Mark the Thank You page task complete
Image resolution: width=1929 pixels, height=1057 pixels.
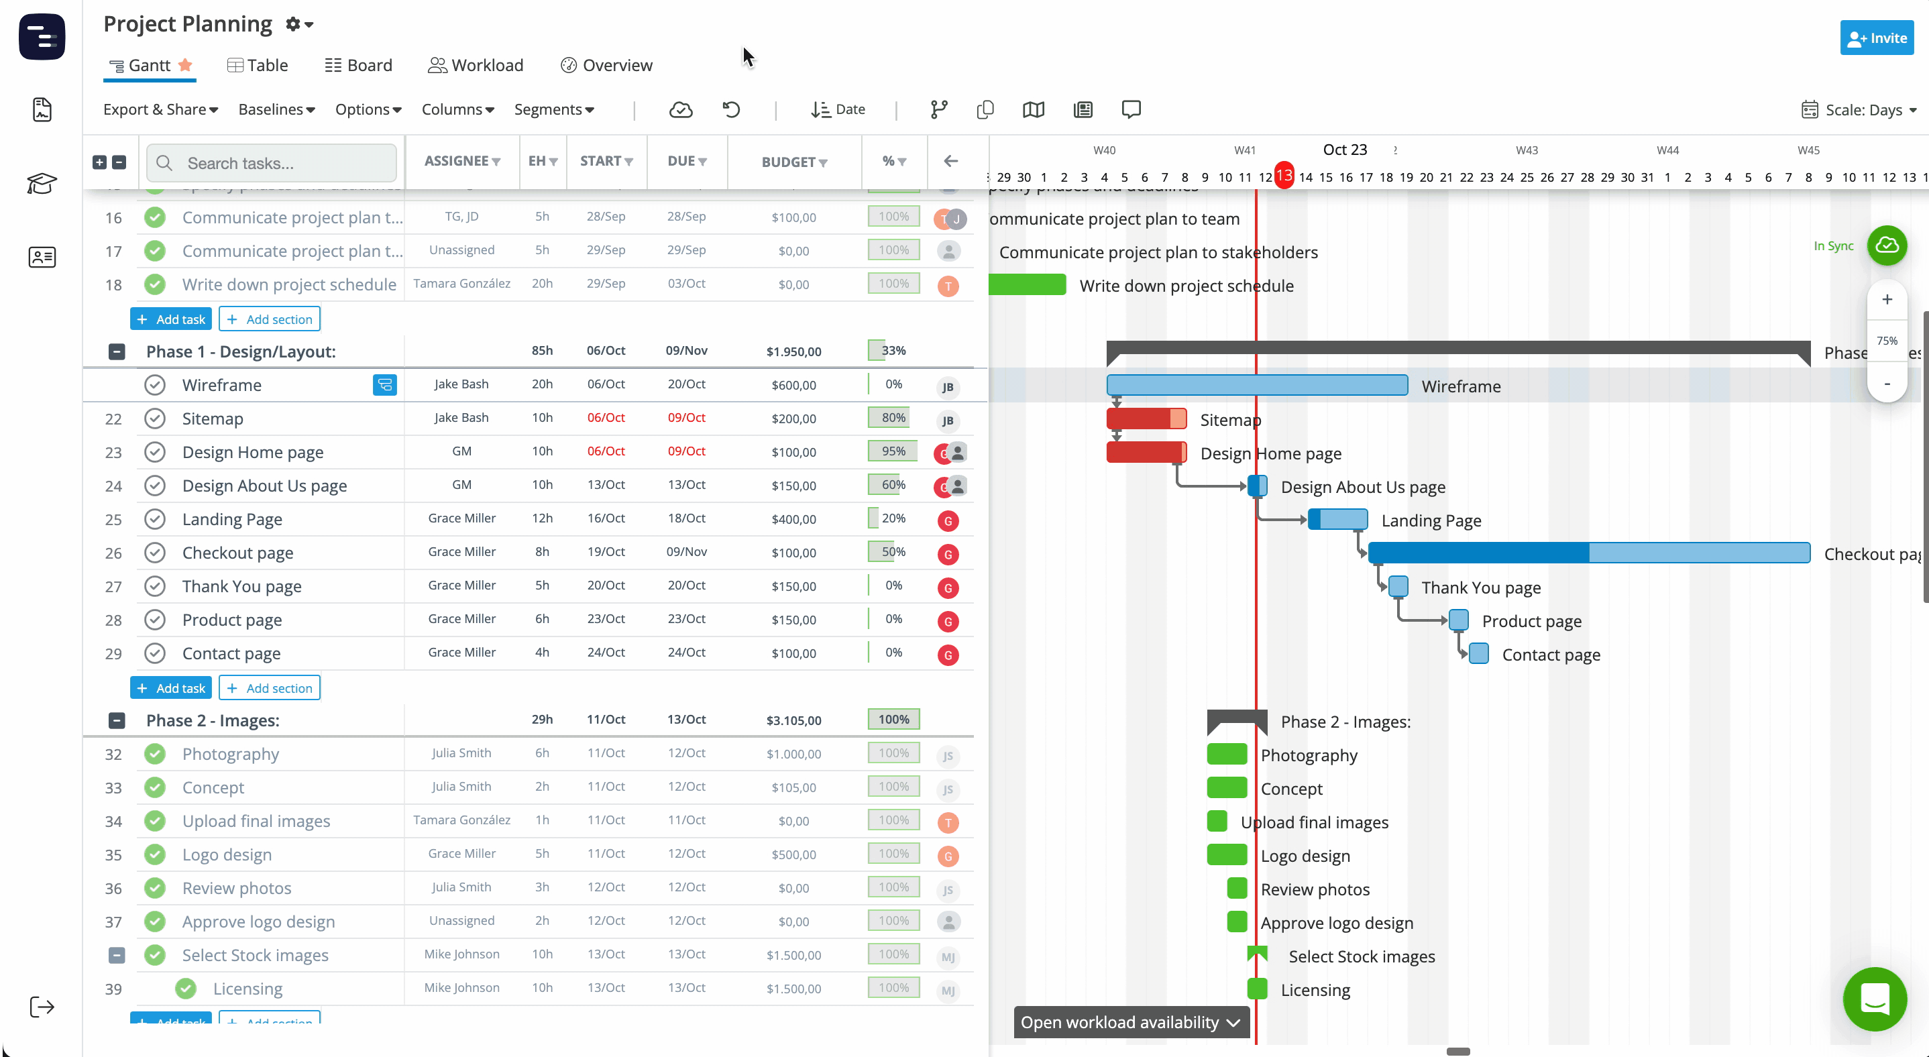point(155,587)
